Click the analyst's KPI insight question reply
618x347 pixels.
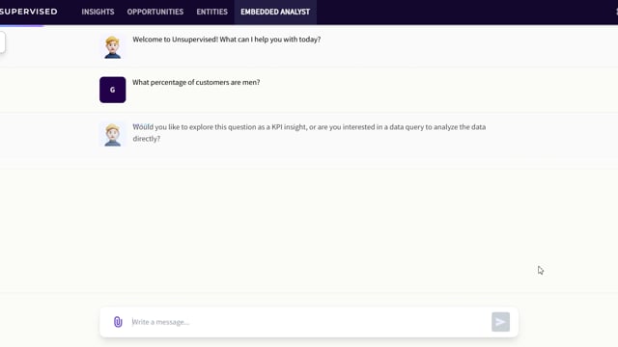click(309, 133)
